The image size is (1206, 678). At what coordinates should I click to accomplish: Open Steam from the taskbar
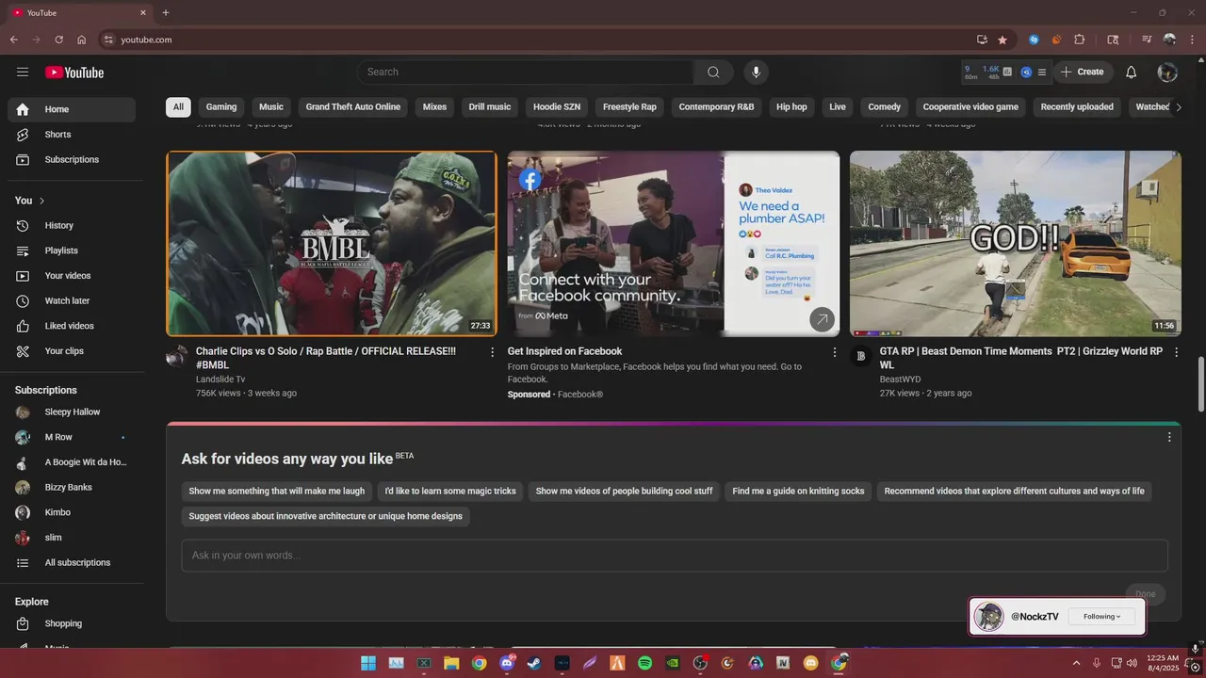(x=534, y=663)
